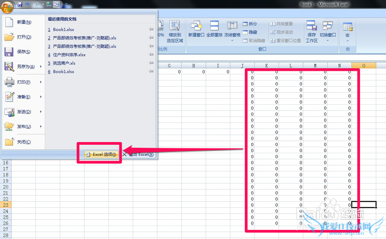Click the globe hyperlink icon in title bar
The height and width of the screenshot is (239, 386).
click(49, 4)
